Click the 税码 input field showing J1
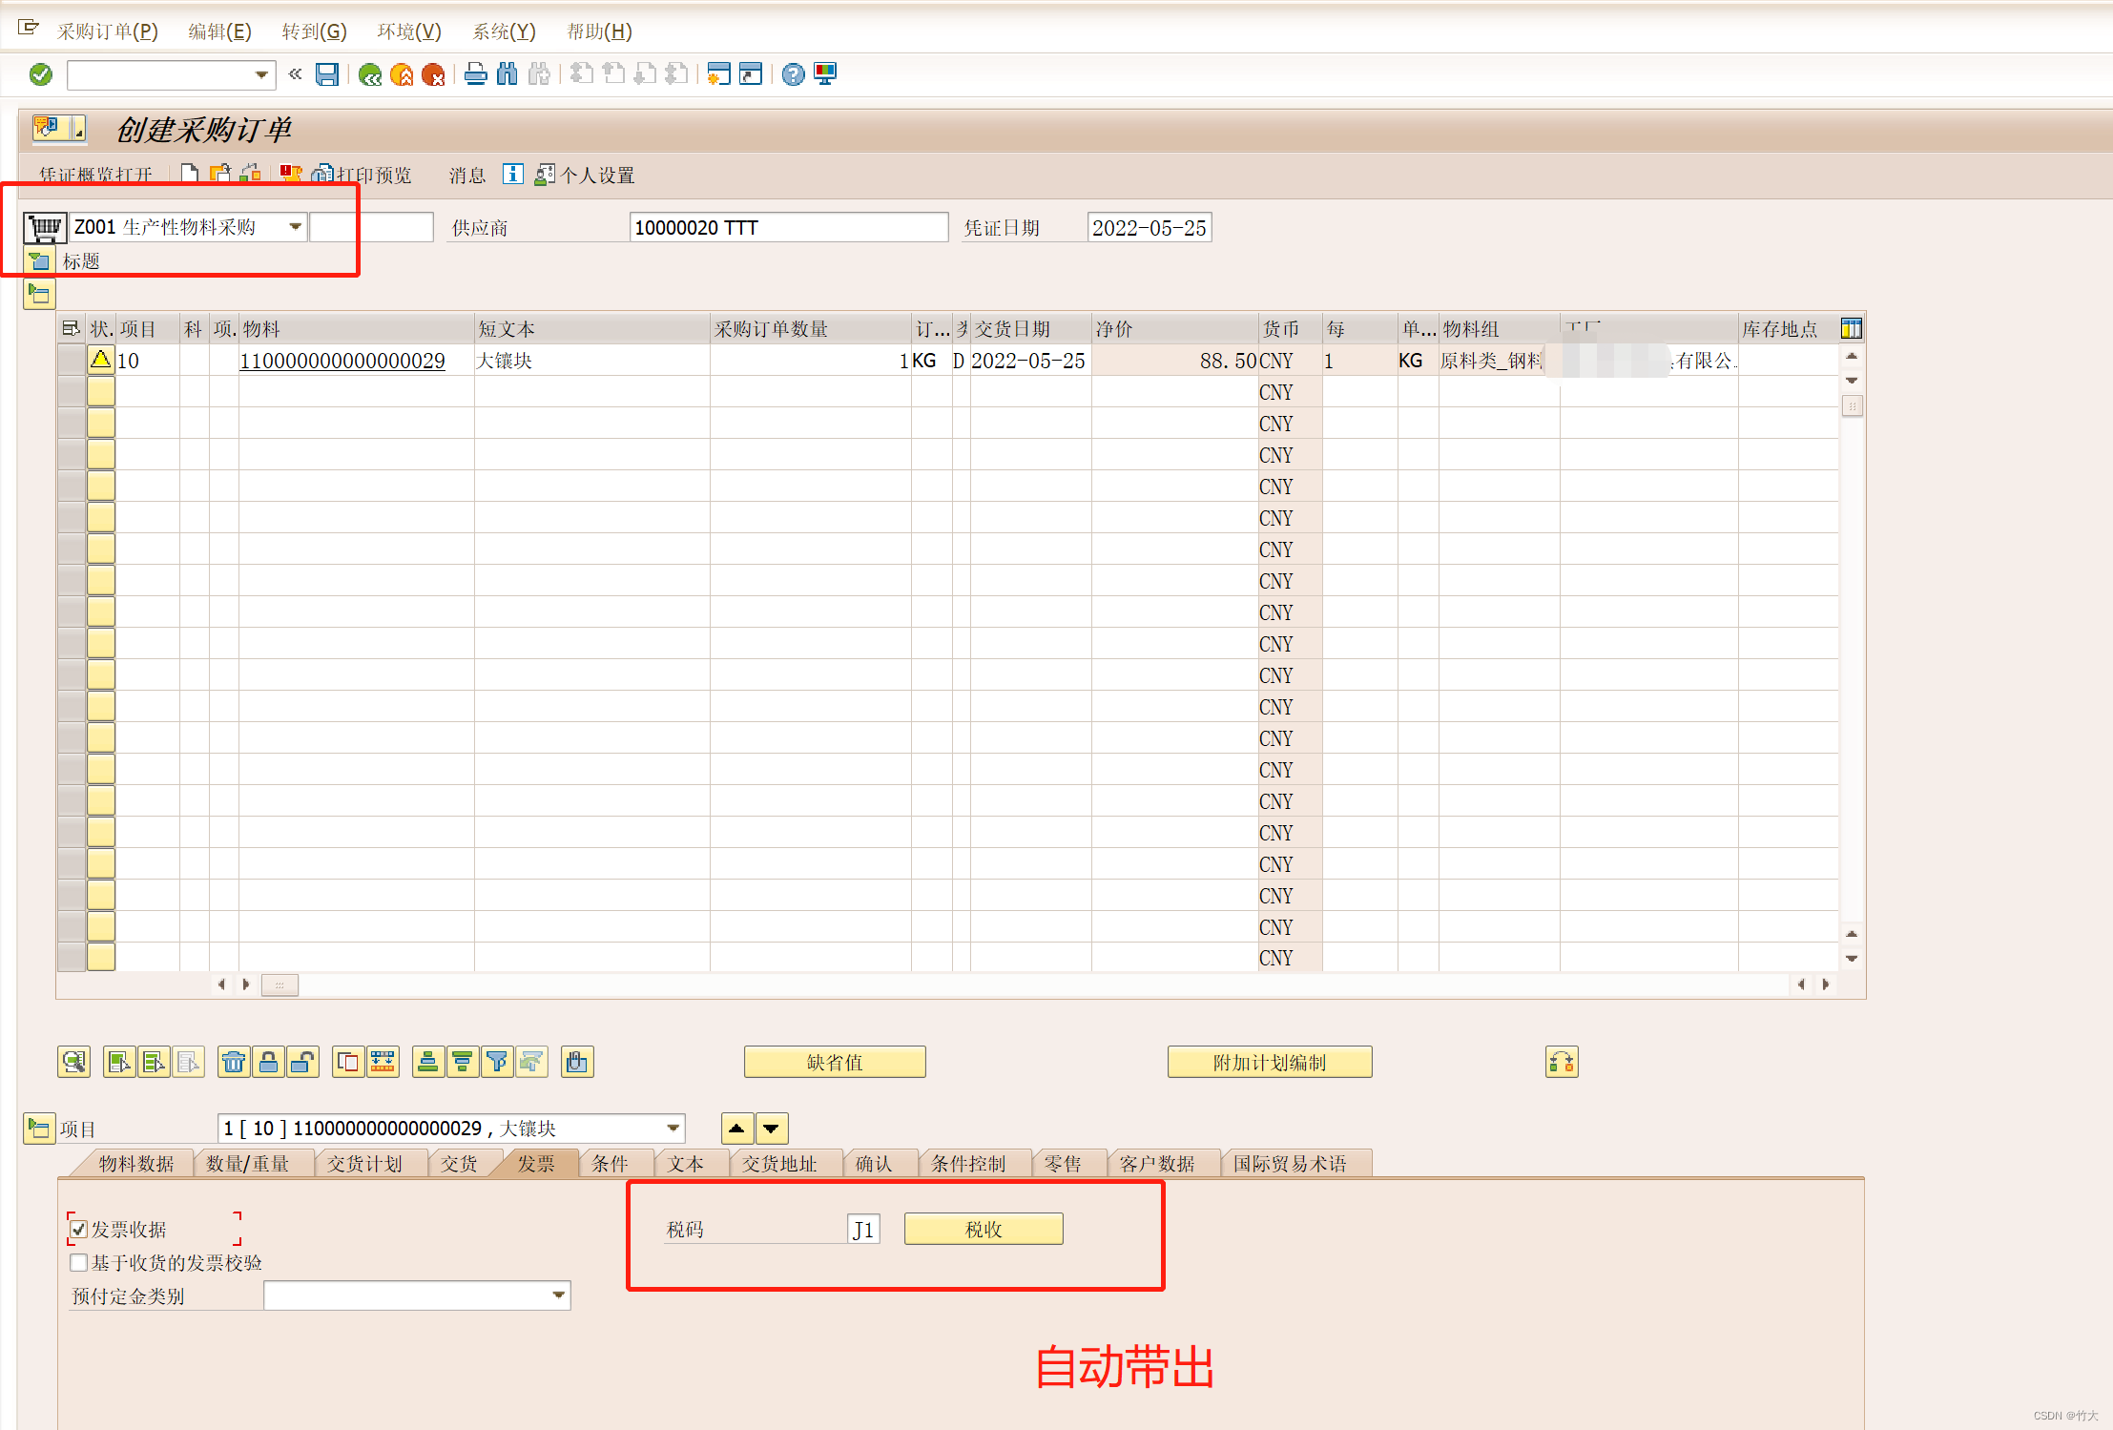 863,1229
